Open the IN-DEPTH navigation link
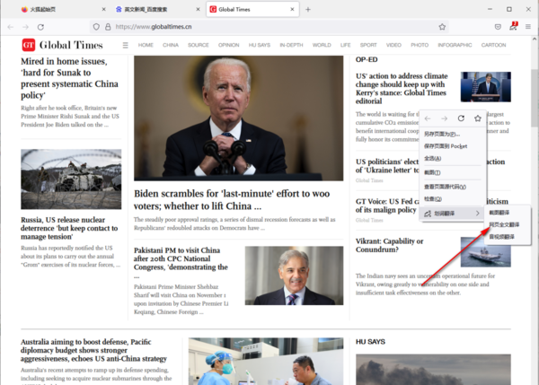The height and width of the screenshot is (385, 539). click(x=291, y=45)
